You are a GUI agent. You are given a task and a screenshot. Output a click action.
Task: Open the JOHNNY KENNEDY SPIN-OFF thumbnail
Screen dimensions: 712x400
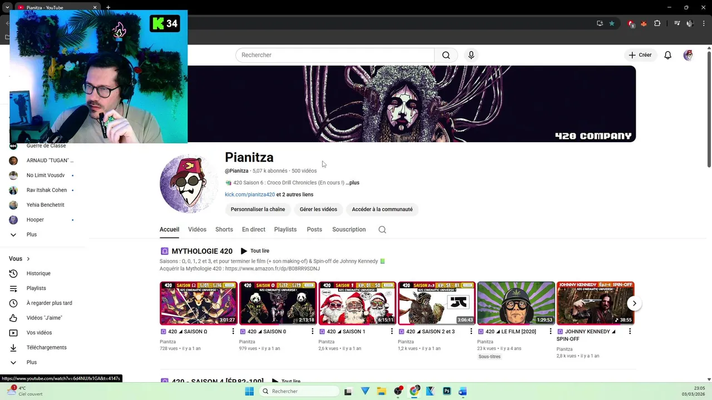tap(595, 303)
